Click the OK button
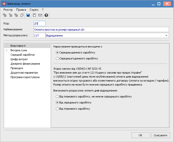Screen dimensions: 174x142 click(141, 135)
